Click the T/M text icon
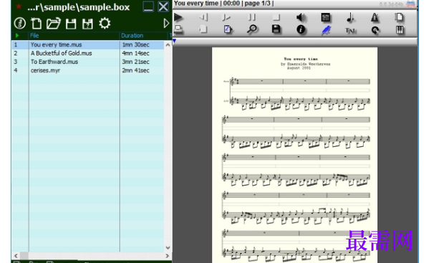 [351, 31]
